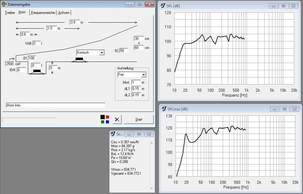Close the Dateneingabe window
Image resolution: width=303 pixels, height=194 pixels.
(150, 4)
